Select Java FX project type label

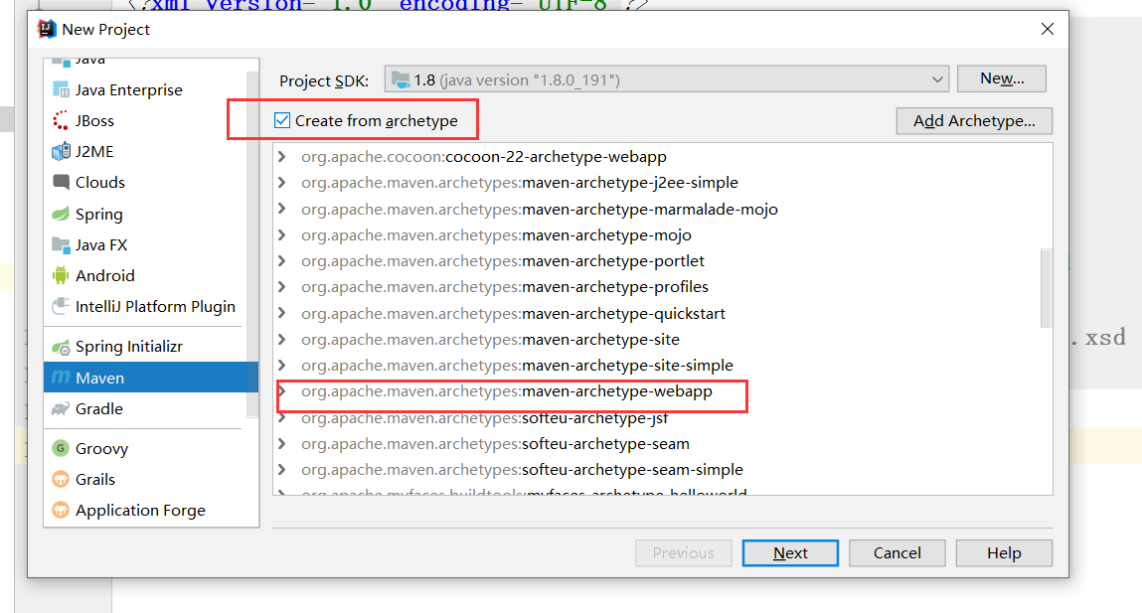coord(101,244)
